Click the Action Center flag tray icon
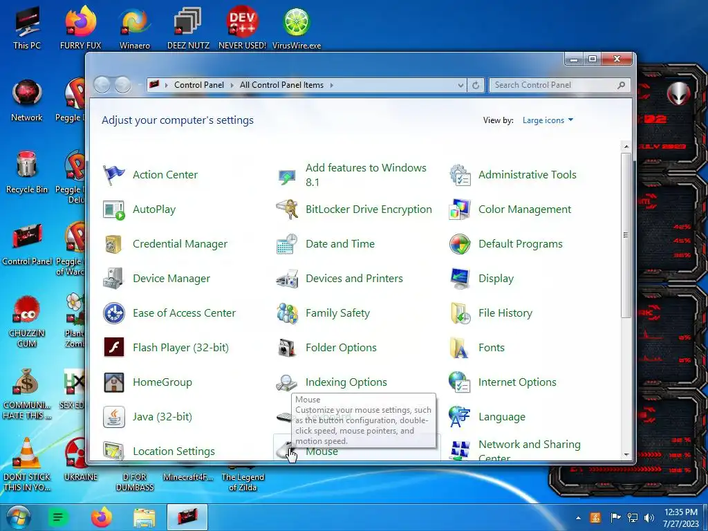Screen dimensions: 708x531 pos(615,518)
